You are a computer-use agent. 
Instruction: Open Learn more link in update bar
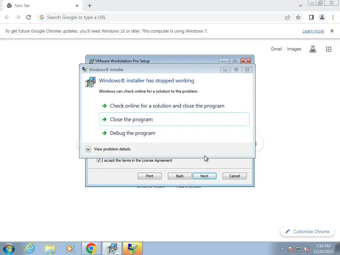[313, 31]
